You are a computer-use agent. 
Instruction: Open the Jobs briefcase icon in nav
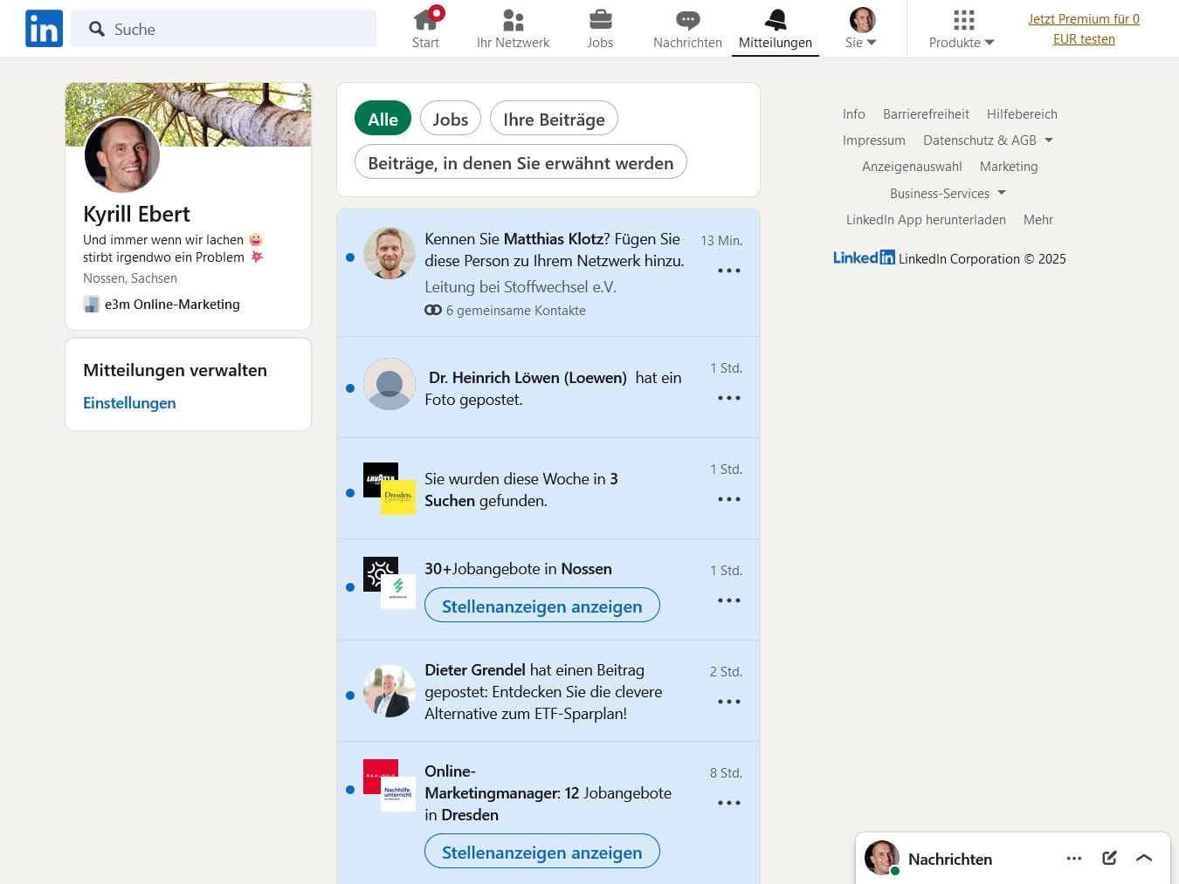coord(600,28)
